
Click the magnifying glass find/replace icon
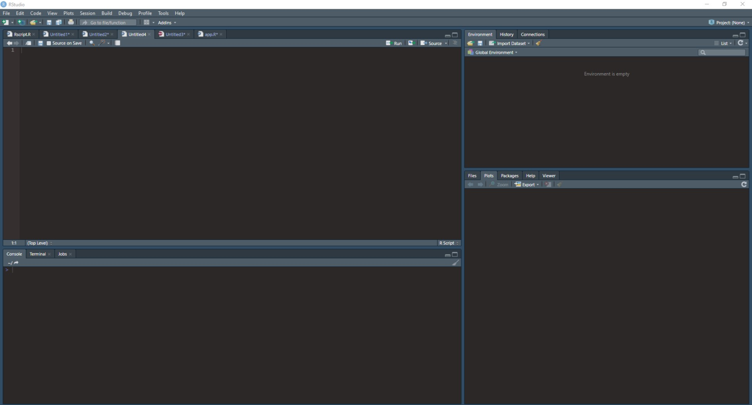pos(92,43)
